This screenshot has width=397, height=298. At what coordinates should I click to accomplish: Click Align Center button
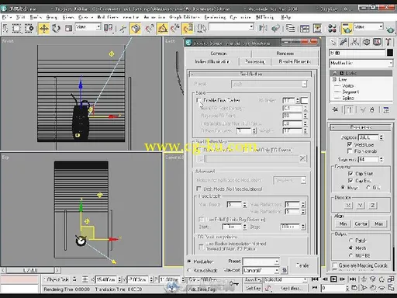pyautogui.click(x=361, y=223)
